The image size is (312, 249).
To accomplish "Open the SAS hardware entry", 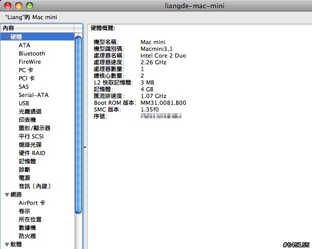I will [24, 87].
